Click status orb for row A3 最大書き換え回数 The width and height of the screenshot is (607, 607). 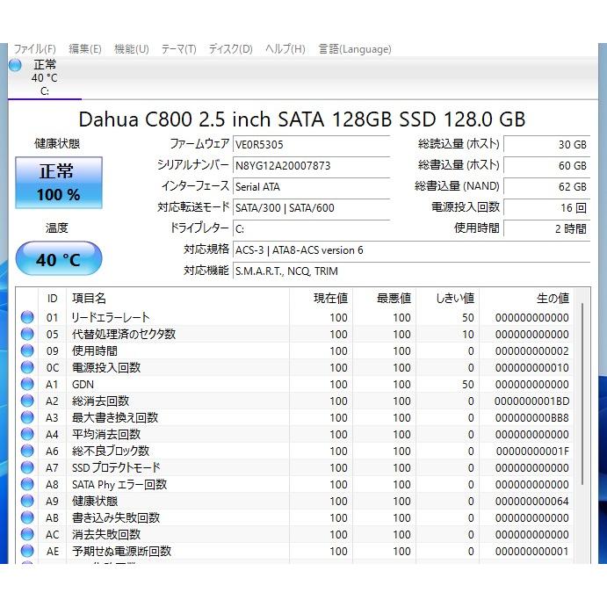[x=27, y=417]
